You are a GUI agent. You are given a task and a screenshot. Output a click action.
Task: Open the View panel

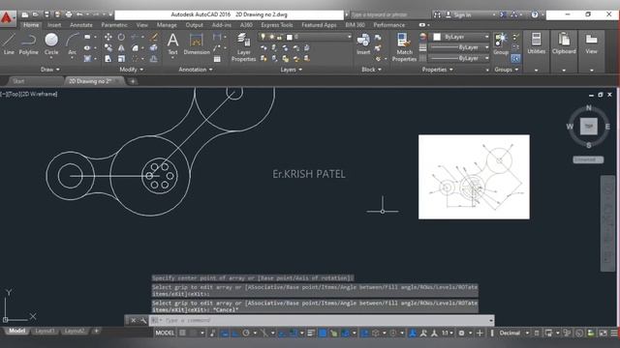pyautogui.click(x=591, y=43)
